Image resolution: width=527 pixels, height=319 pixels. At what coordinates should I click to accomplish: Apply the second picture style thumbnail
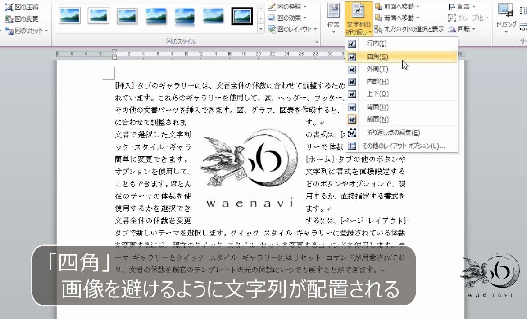click(99, 16)
